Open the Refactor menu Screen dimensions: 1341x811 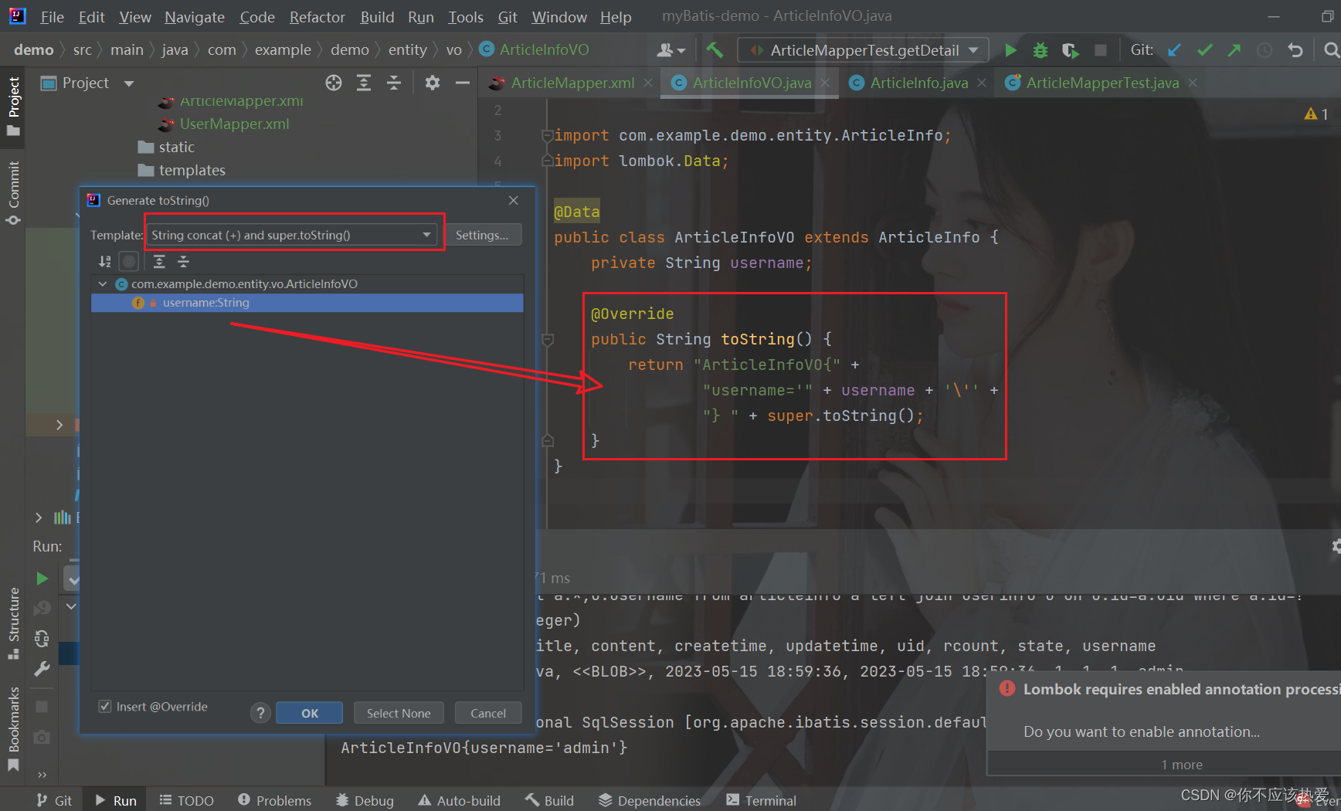click(317, 16)
